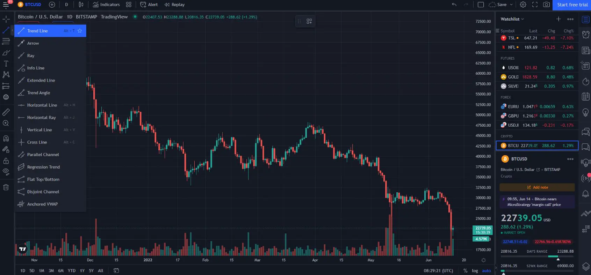Open the brush drawing tools

click(x=6, y=53)
